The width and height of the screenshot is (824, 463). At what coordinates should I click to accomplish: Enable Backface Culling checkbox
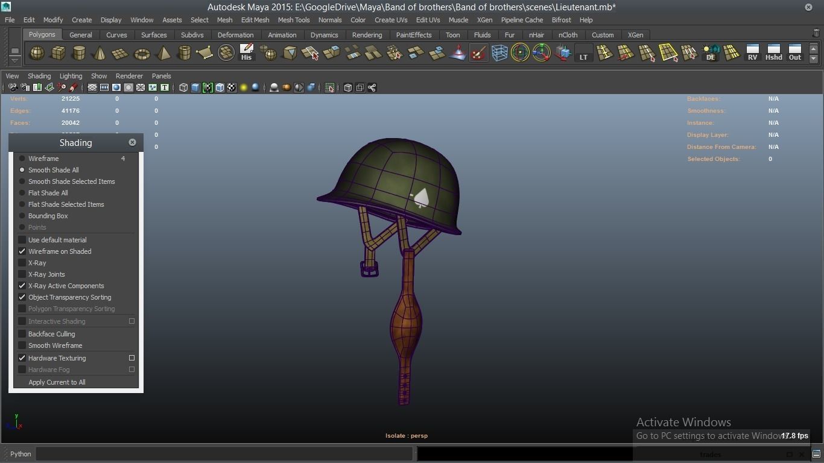(x=22, y=334)
